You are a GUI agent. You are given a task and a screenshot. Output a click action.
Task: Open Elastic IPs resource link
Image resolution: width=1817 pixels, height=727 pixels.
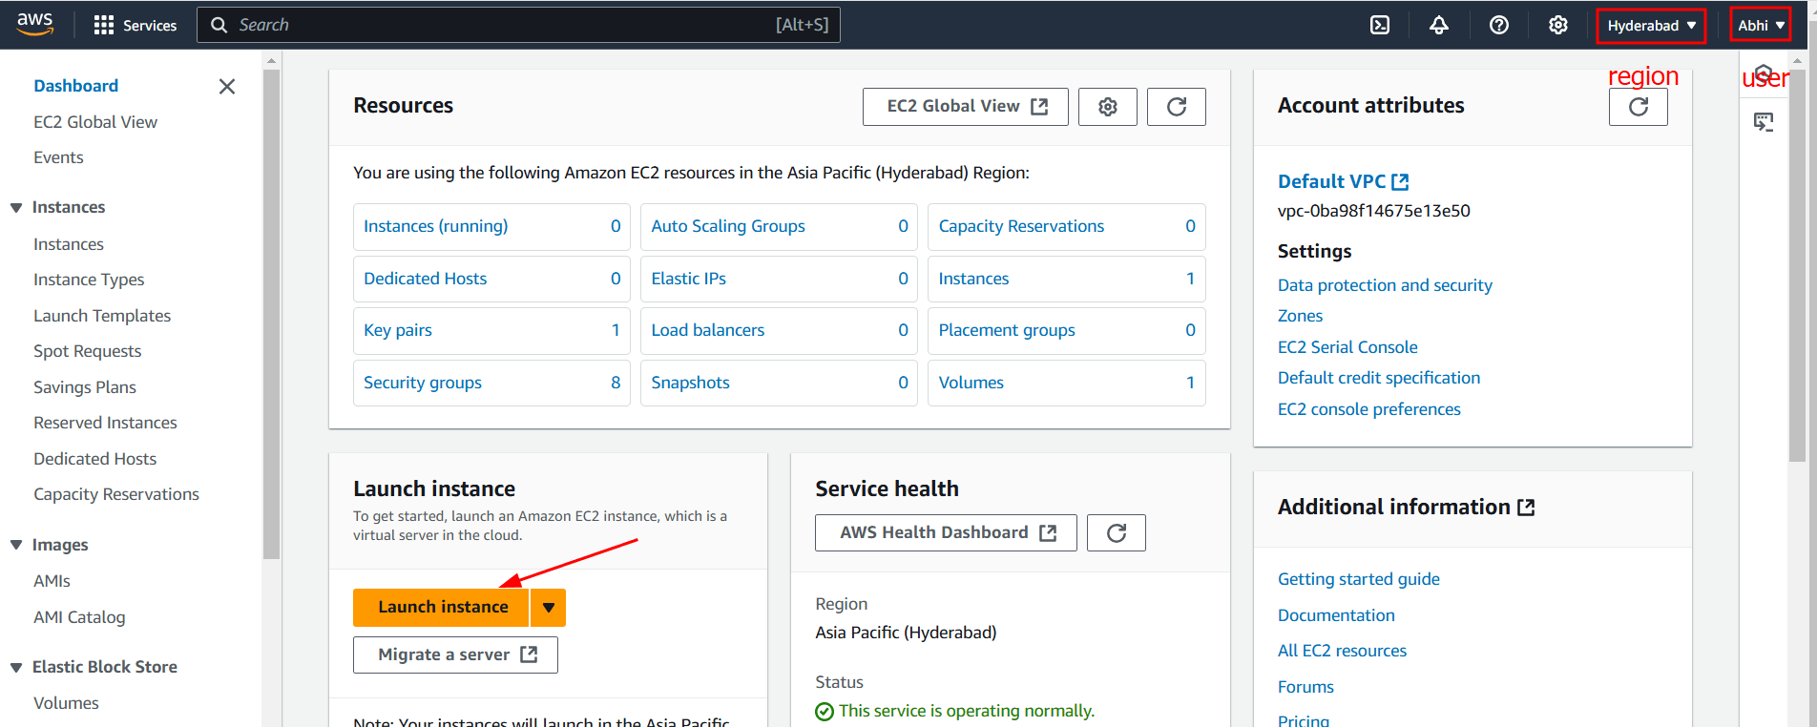tap(688, 279)
